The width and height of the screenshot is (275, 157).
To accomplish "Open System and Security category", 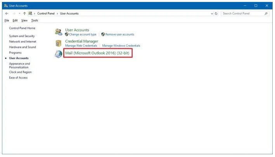I will pyautogui.click(x=22, y=36).
